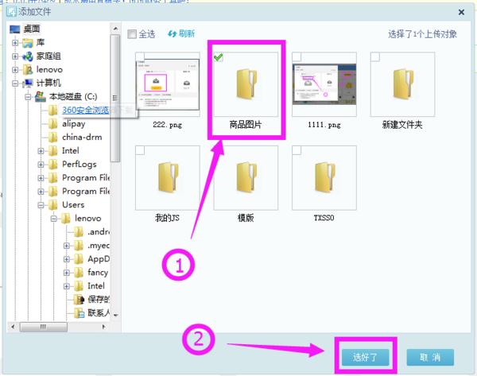Toggle the 全选 select-all checkbox
The image size is (477, 376).
coord(132,34)
